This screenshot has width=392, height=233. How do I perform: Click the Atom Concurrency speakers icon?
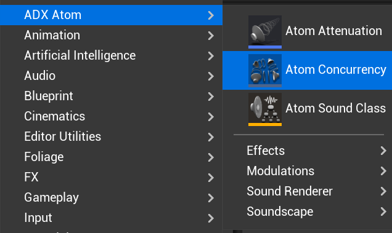click(x=265, y=71)
